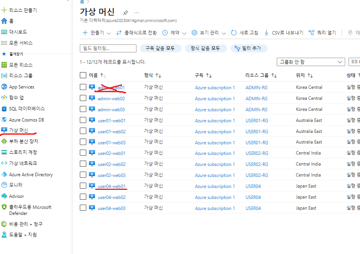Open the Load balancers diamond icon
This screenshot has width=360, height=254.
pos(4,141)
